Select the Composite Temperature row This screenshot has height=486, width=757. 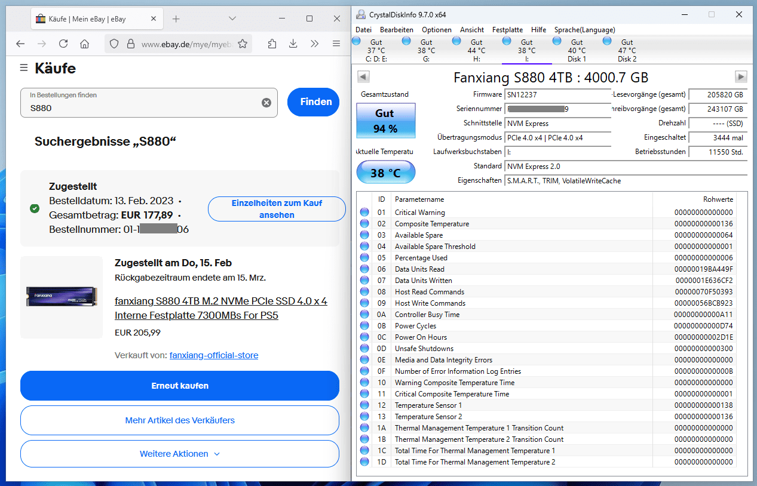coord(546,224)
